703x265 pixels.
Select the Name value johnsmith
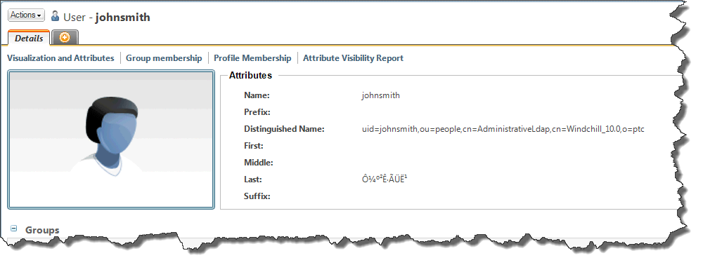coord(380,95)
